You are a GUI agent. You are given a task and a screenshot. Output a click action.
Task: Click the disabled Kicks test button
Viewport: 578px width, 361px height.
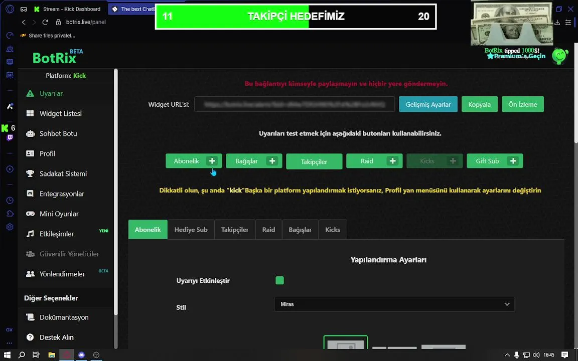point(435,161)
